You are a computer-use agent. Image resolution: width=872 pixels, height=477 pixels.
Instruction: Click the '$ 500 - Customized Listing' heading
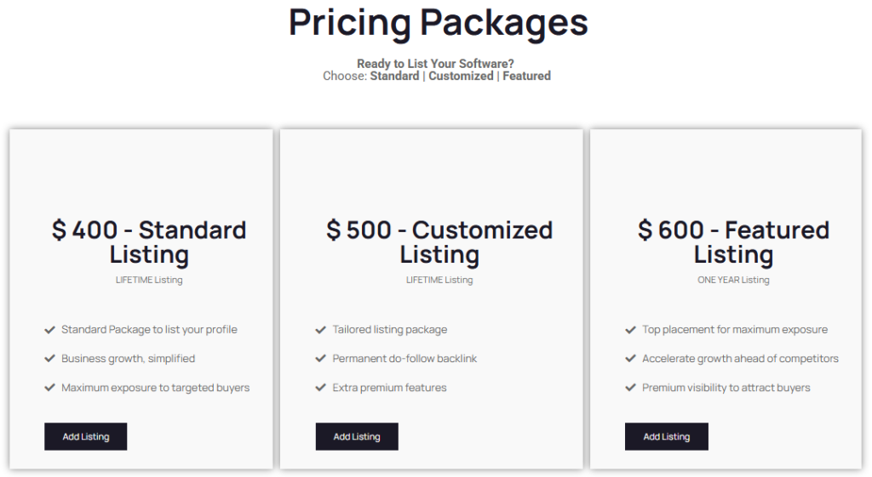pyautogui.click(x=439, y=241)
